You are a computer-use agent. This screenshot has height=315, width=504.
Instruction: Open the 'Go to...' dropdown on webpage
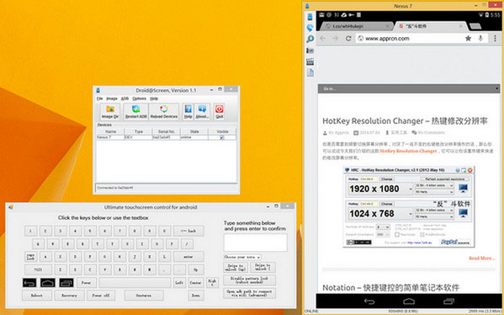tap(409, 88)
